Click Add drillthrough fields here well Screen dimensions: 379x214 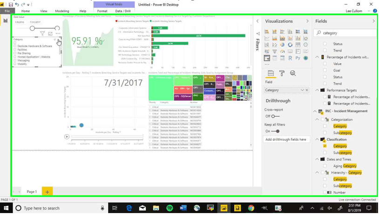pos(286,139)
